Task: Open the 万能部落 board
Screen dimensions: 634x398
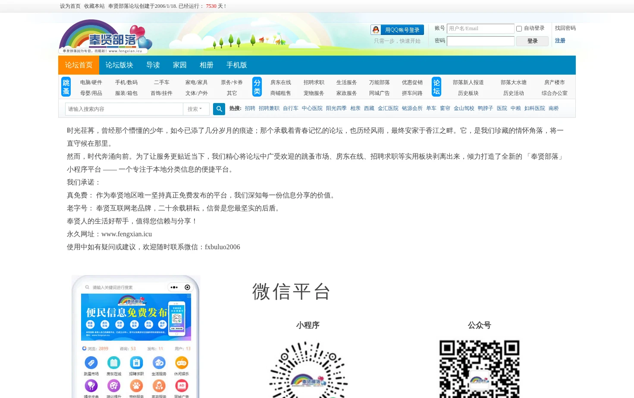Action: click(380, 82)
